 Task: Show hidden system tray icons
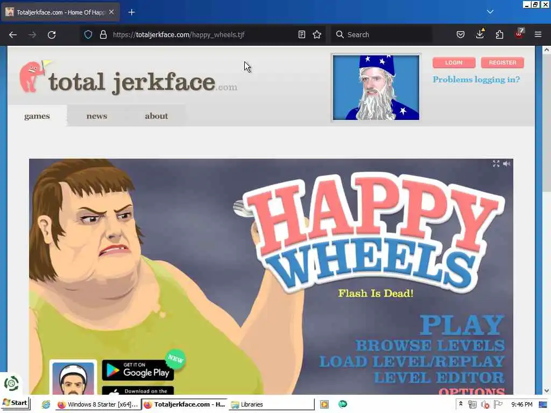[461, 404]
